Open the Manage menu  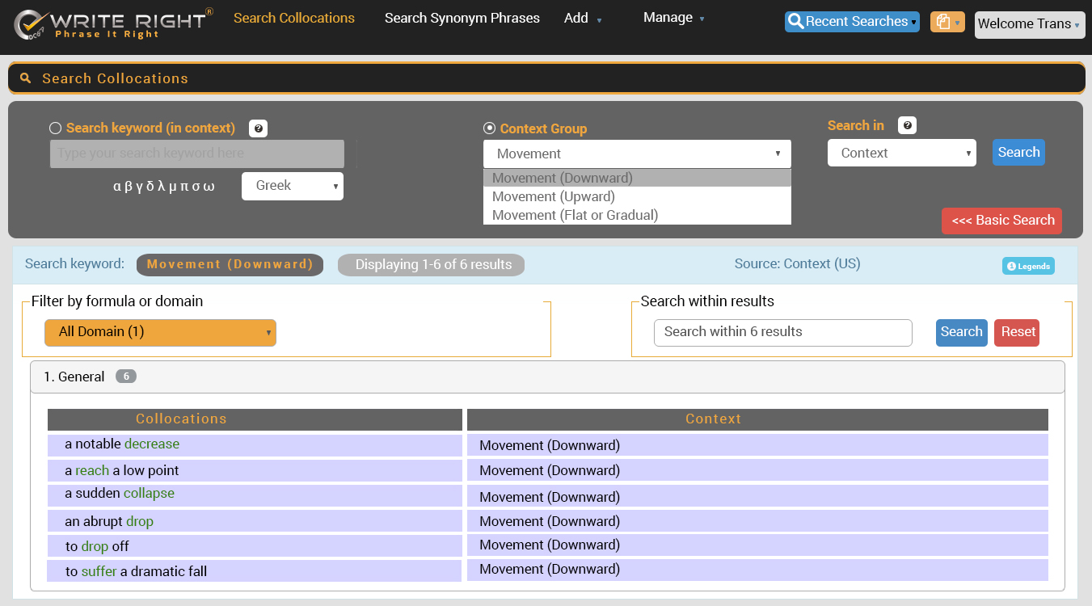(673, 18)
